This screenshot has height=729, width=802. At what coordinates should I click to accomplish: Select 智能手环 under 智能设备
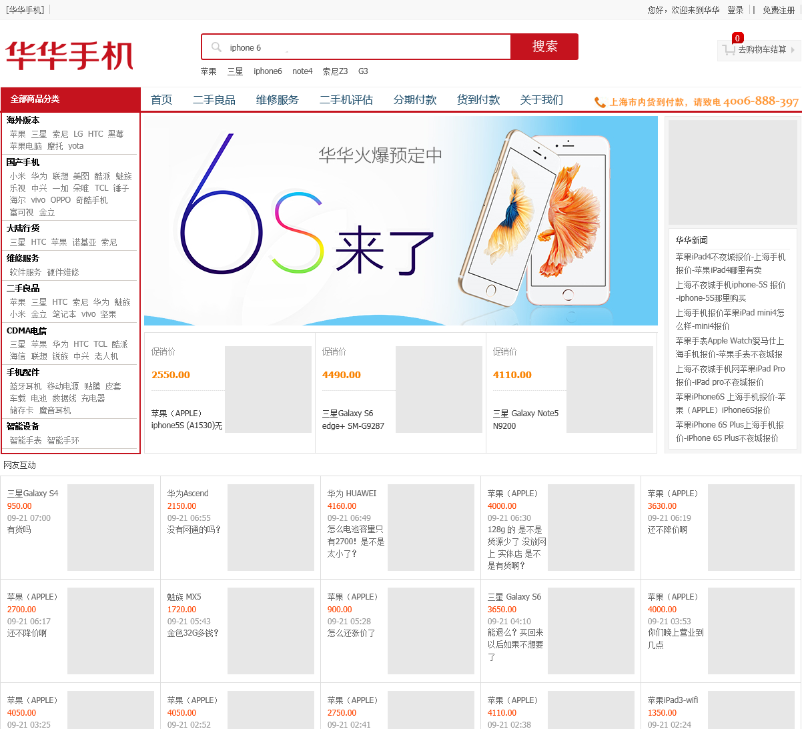coord(63,440)
